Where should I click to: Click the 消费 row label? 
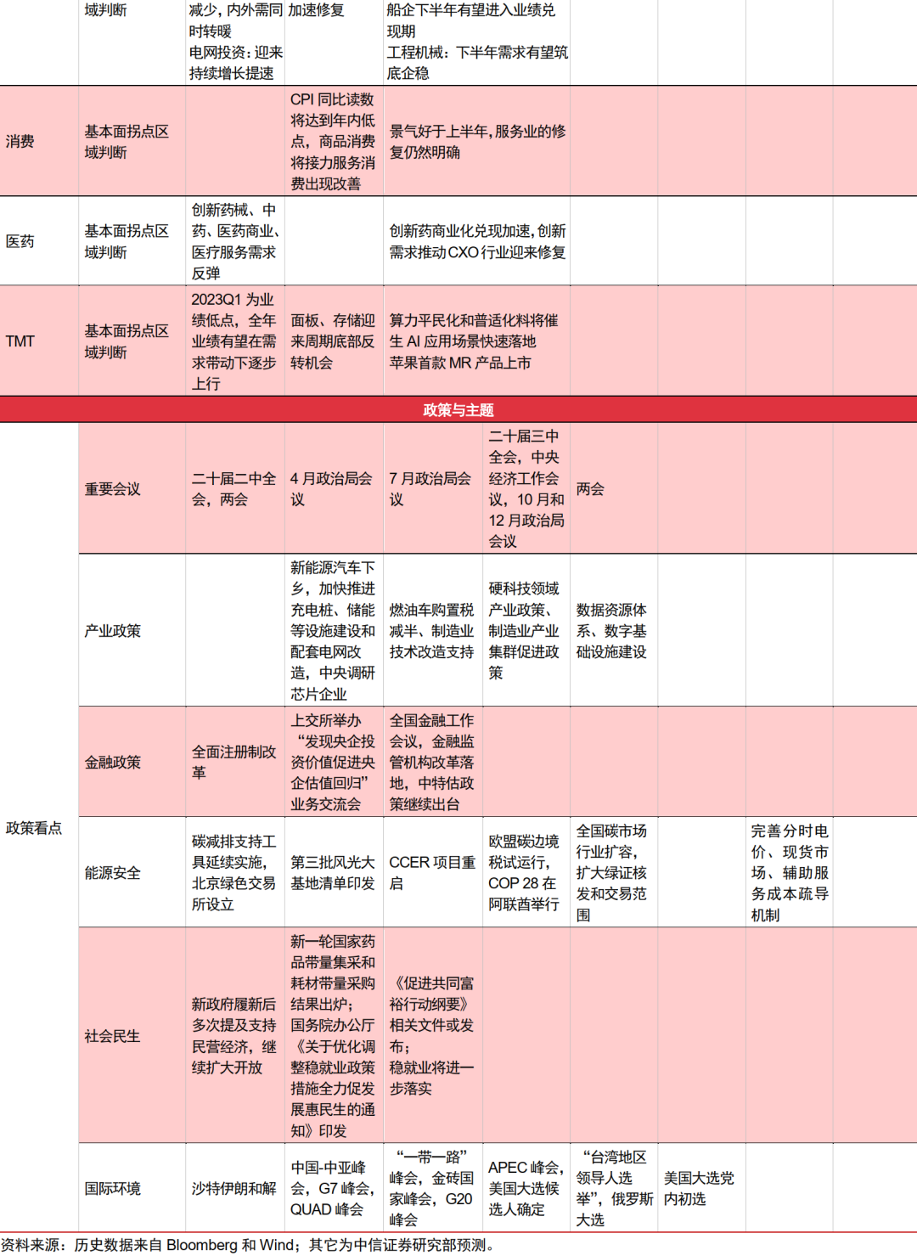coord(20,141)
